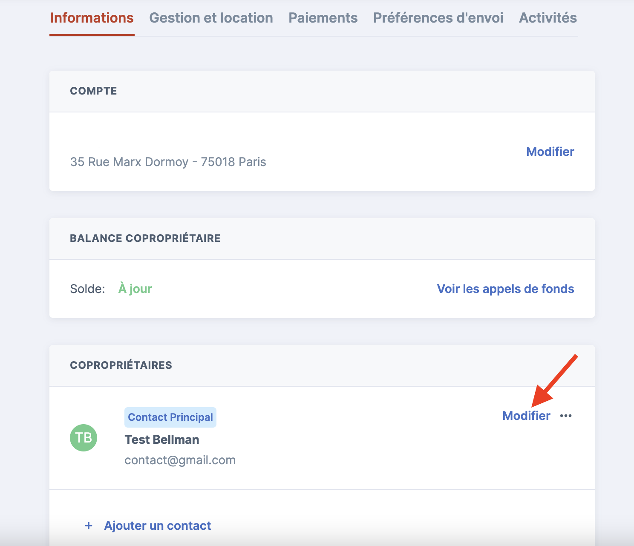This screenshot has width=634, height=546.
Task: Show the Activités tab
Action: click(548, 18)
